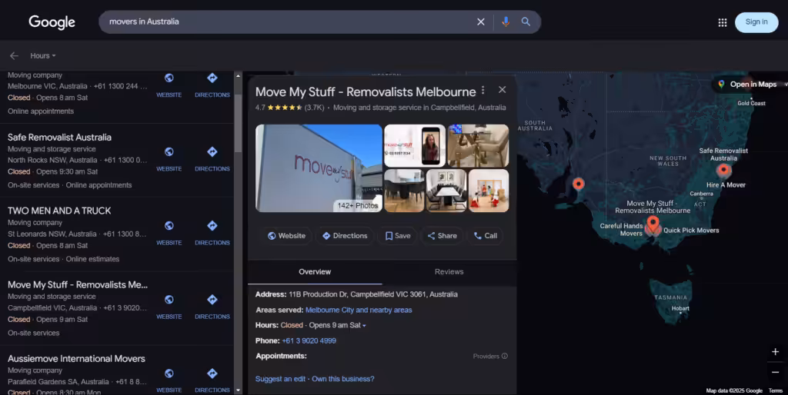
Task: Get directions to TWO MEN AND A TRUCK
Action: coord(212,226)
